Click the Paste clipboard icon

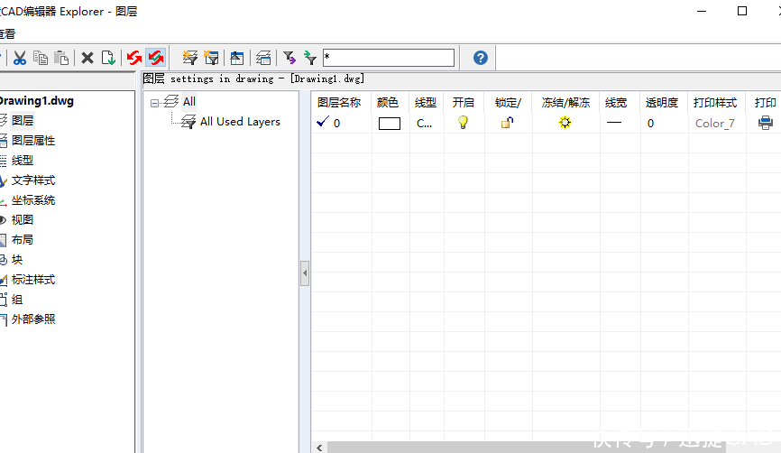61,58
